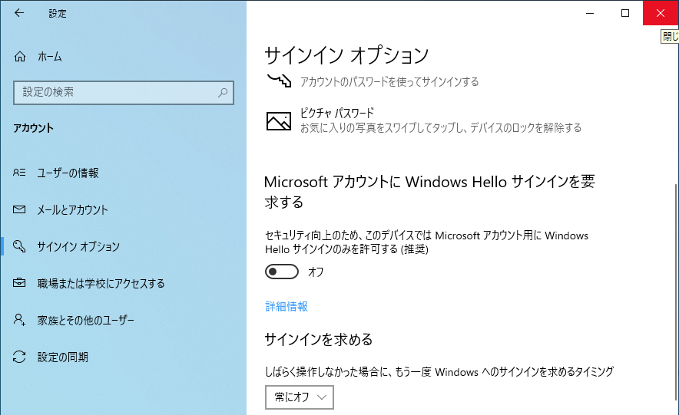This screenshot has width=679, height=415.
Task: Click the password key icon beside アカウントのパスワード
Action: (279, 80)
